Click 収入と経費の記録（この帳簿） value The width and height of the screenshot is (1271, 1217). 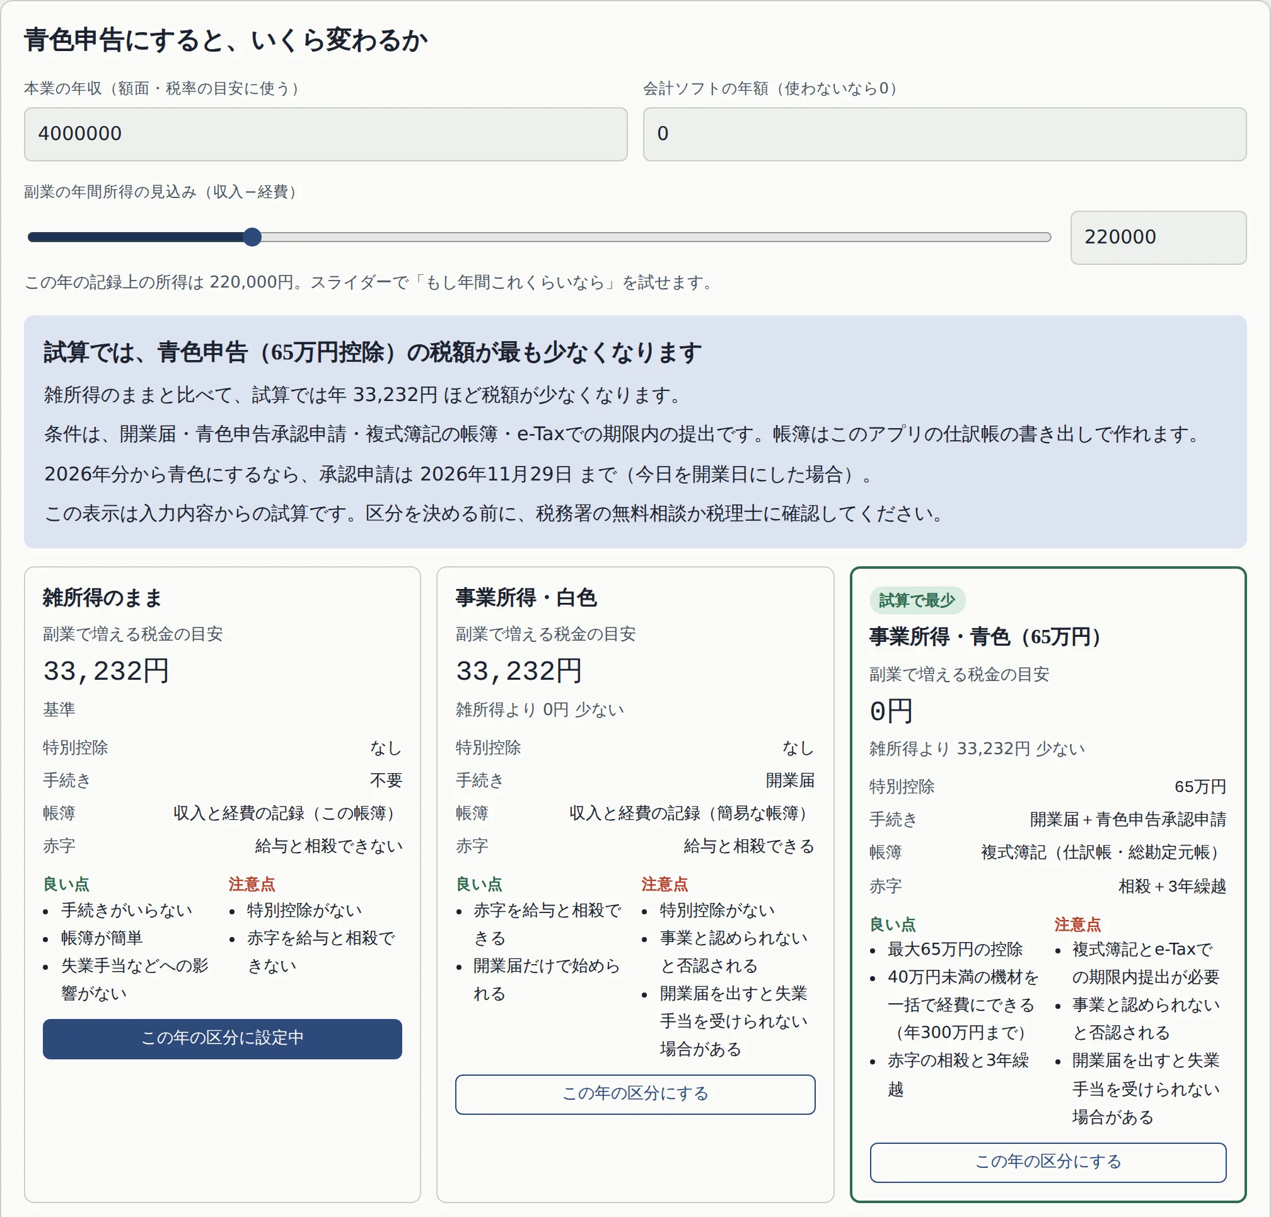(287, 813)
